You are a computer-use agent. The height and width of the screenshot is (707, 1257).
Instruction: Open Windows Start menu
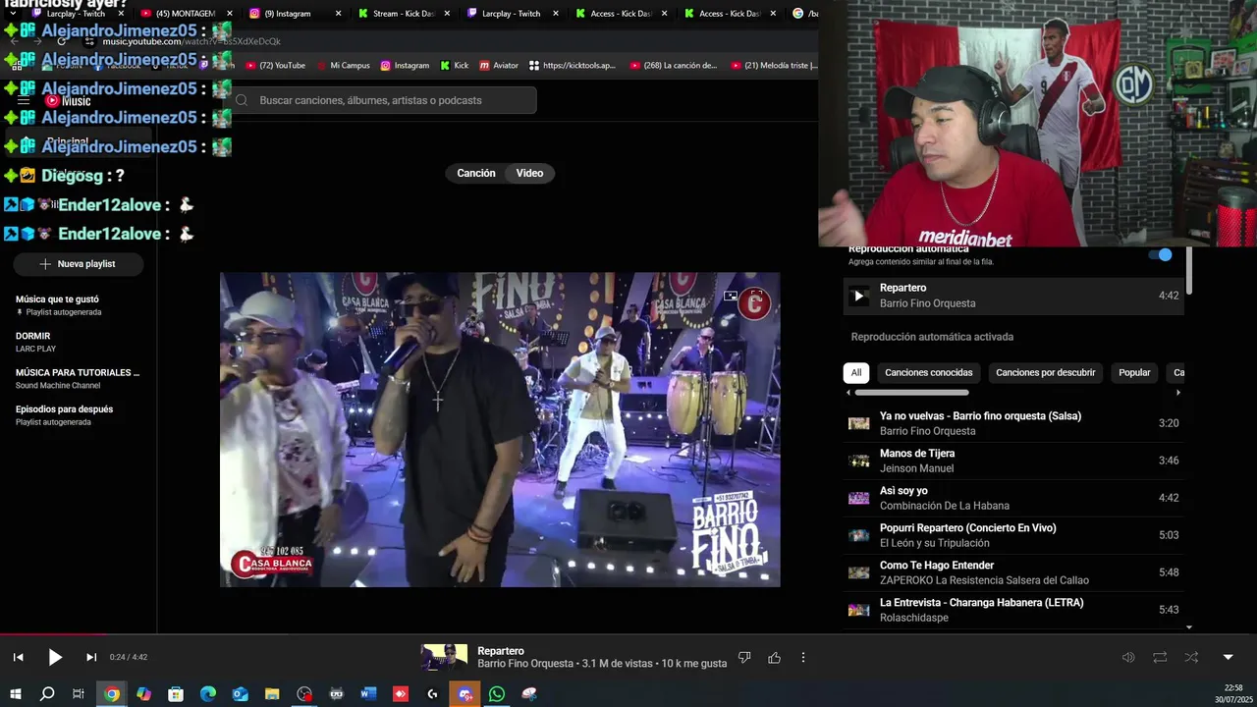pos(15,694)
